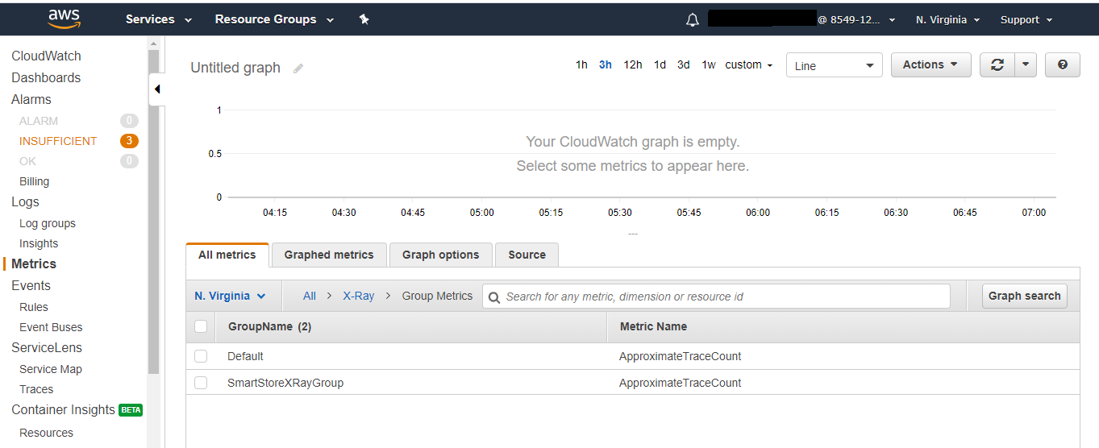1099x448 pixels.
Task: Open Dashboards in the sidebar
Action: pos(46,77)
